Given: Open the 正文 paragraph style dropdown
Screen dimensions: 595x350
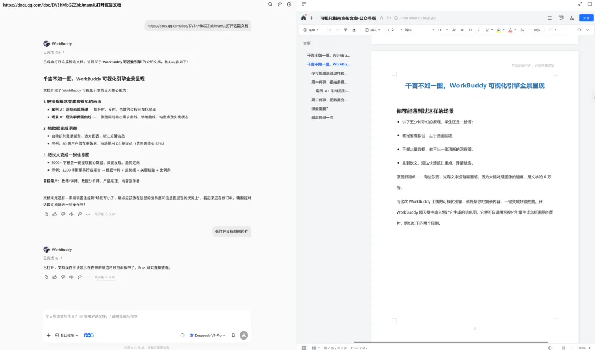Looking at the screenshot, I should (x=394, y=30).
